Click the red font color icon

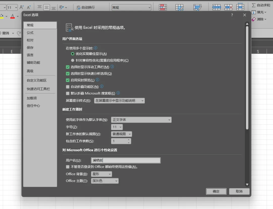click(13, 16)
